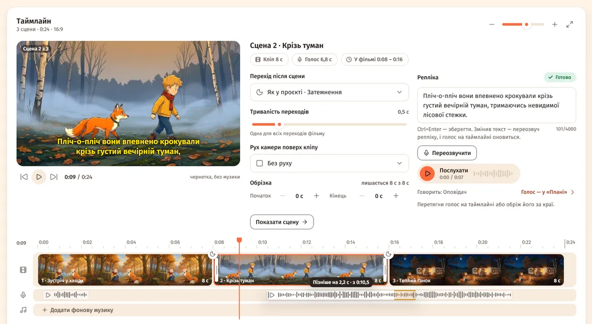This screenshot has width=592, height=324.
Task: Click the Показати сцену button
Action: (282, 222)
